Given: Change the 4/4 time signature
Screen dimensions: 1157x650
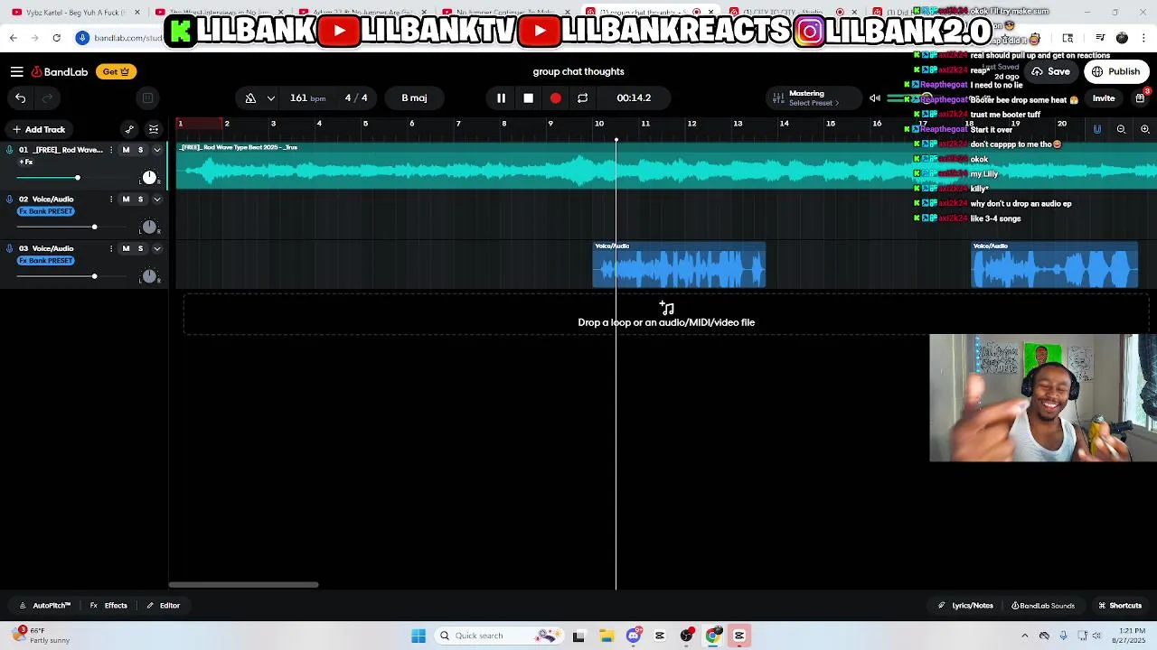Looking at the screenshot, I should [356, 97].
